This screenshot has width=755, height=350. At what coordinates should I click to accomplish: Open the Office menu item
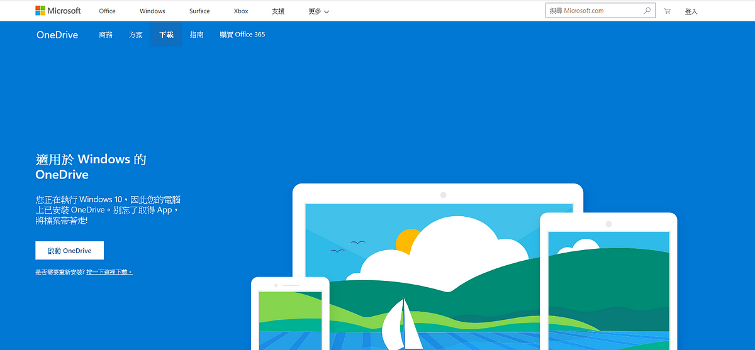[x=108, y=11]
